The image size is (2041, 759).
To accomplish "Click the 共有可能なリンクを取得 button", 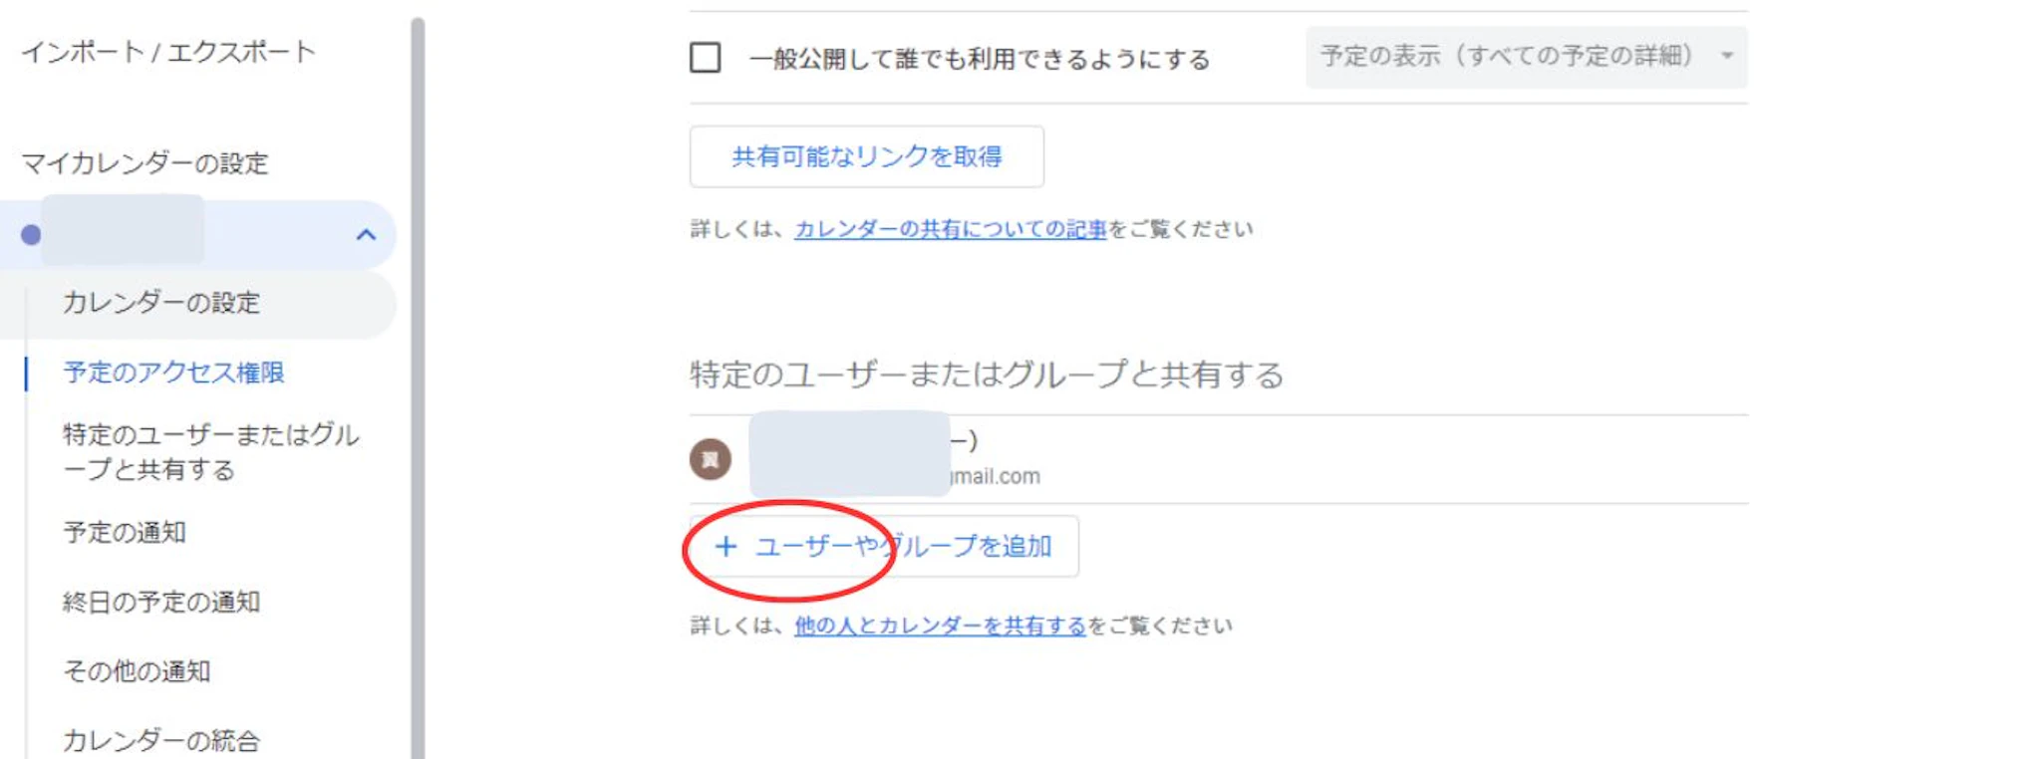I will click(866, 156).
